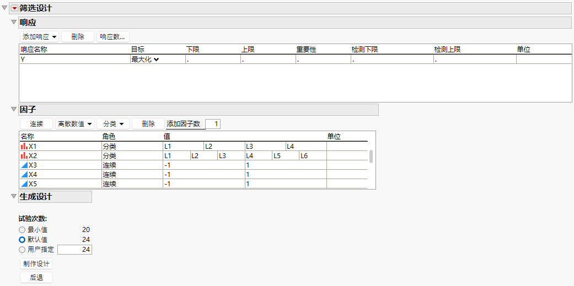The image size is (574, 286).
Task: Click the 添加因子数 input field
Action: coord(213,125)
